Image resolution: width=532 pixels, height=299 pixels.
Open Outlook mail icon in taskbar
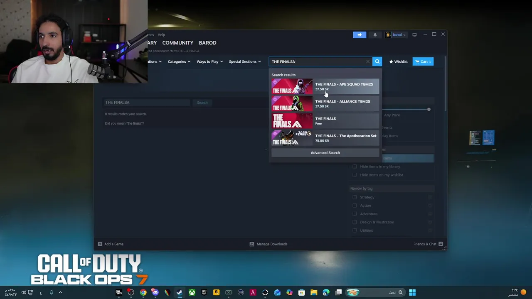coord(277,292)
